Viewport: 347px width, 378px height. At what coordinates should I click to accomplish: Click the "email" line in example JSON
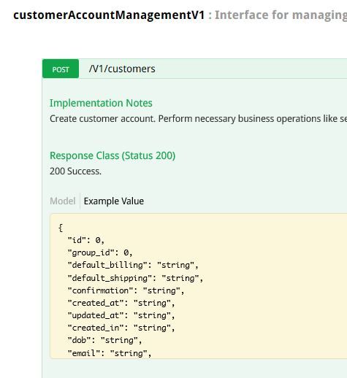[x=110, y=353]
